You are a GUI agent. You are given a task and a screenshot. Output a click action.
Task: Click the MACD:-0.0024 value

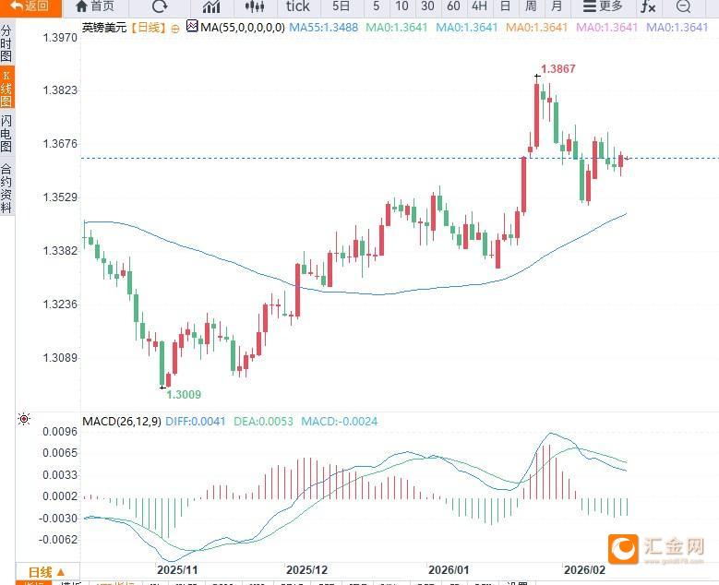pyautogui.click(x=340, y=422)
